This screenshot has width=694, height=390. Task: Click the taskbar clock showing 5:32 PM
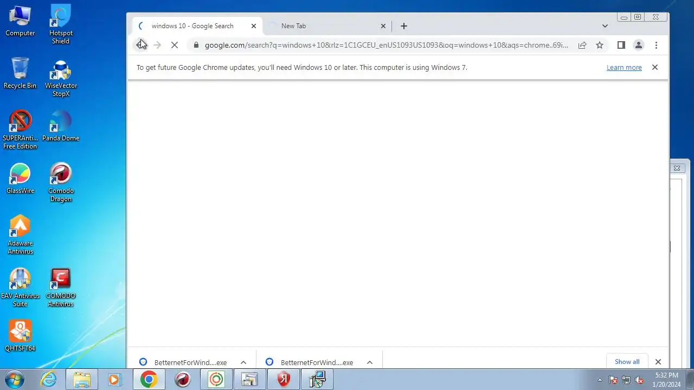[x=666, y=380]
